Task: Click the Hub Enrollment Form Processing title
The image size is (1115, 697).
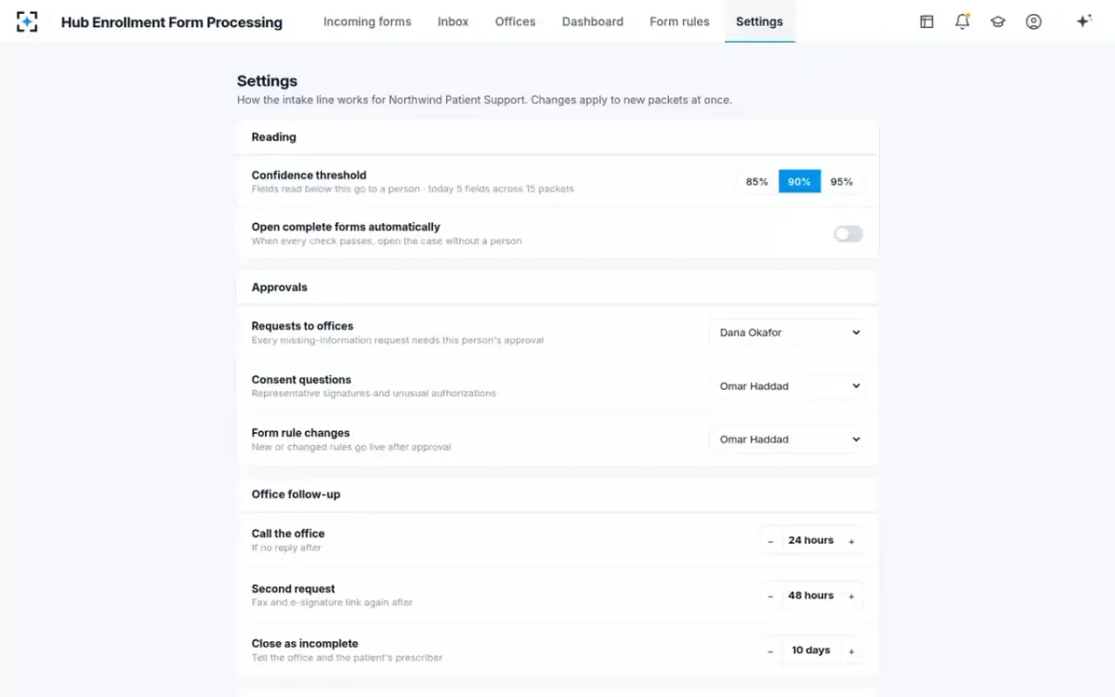Action: point(172,22)
